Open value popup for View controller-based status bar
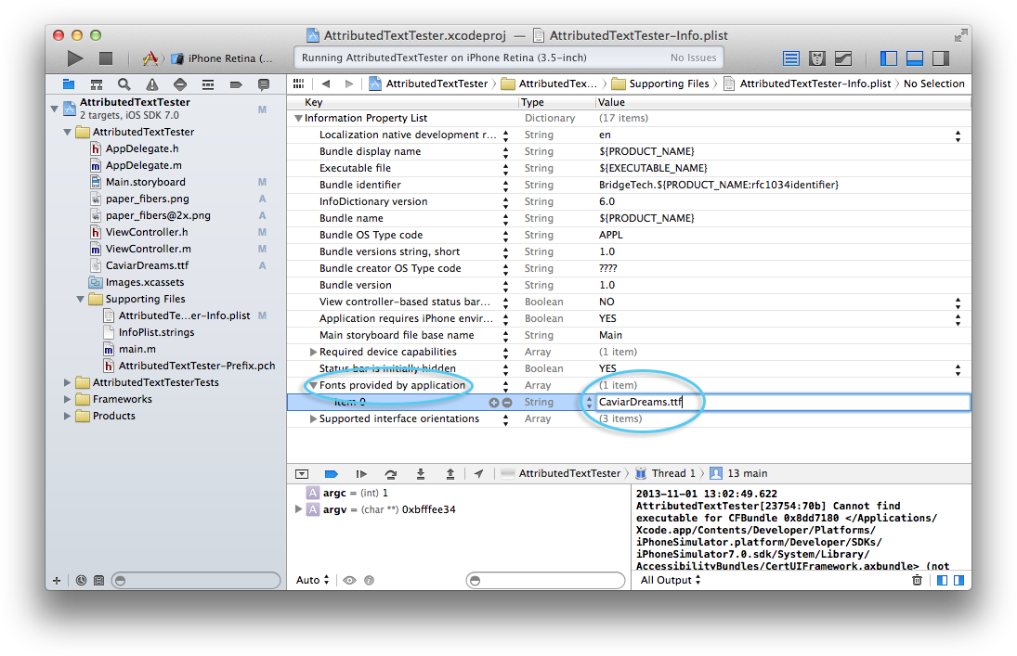Viewport: 1017px width, 656px height. (x=958, y=302)
